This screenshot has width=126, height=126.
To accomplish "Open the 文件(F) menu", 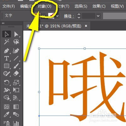I will (x=9, y=6).
